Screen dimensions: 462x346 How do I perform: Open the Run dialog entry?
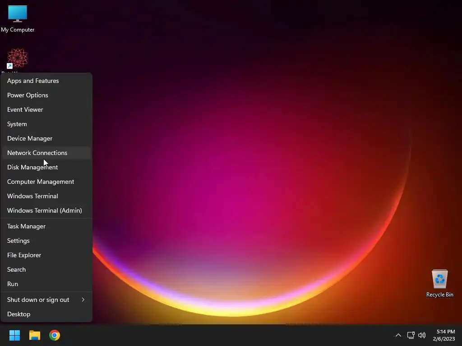coord(46,284)
